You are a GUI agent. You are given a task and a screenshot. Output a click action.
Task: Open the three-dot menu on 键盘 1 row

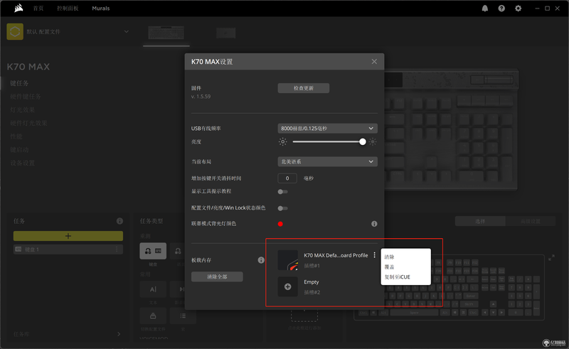coord(117,249)
